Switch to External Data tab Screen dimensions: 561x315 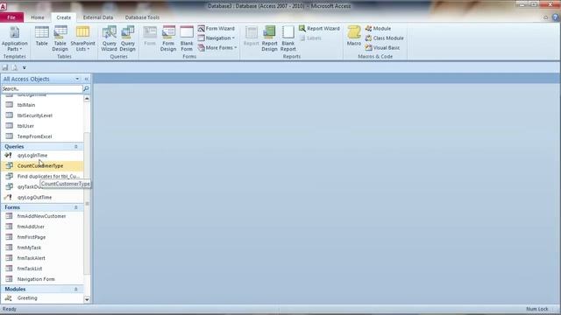[98, 17]
